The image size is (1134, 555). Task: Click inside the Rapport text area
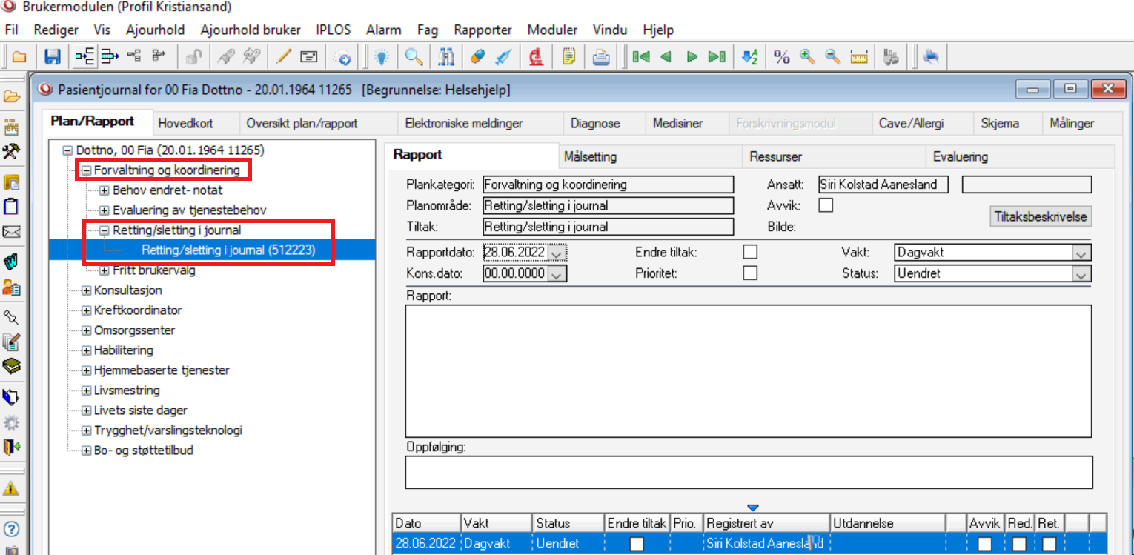[748, 371]
